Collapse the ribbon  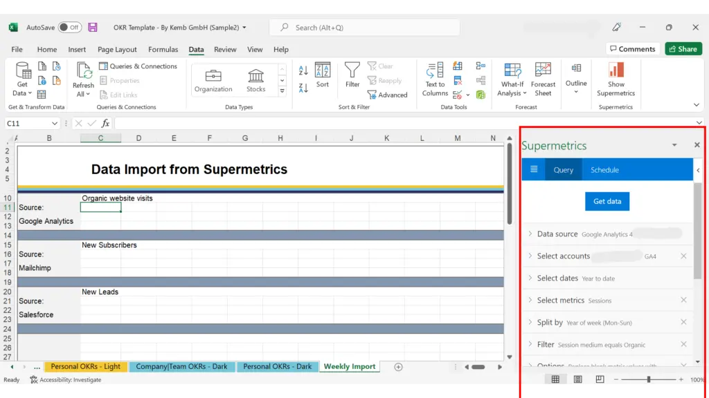697,105
